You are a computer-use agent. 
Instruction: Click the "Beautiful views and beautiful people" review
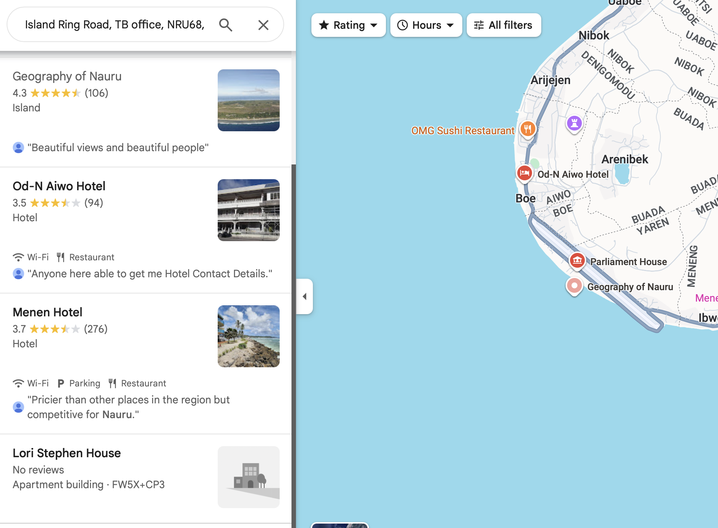pyautogui.click(x=118, y=147)
